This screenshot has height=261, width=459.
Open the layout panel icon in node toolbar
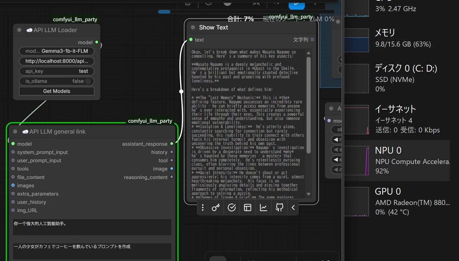coord(247,208)
